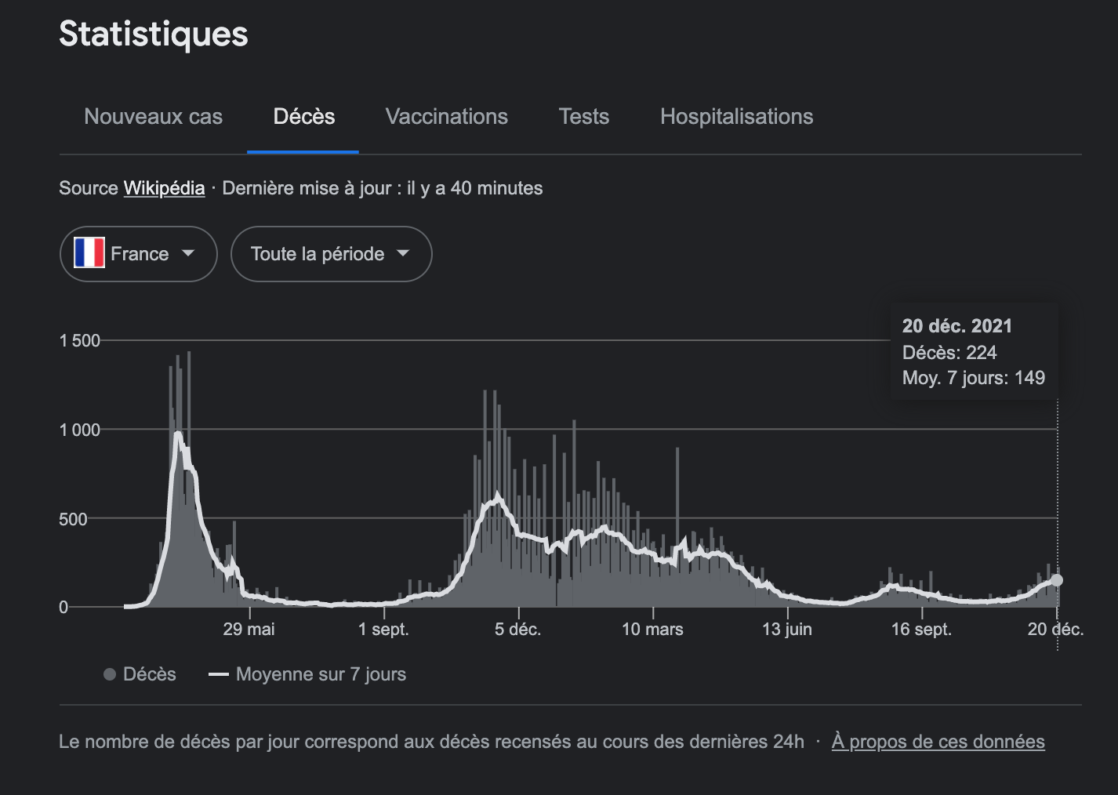Click the white Moyenne sur 7 jours legend line
The height and width of the screenshot is (795, 1118).
(x=218, y=674)
